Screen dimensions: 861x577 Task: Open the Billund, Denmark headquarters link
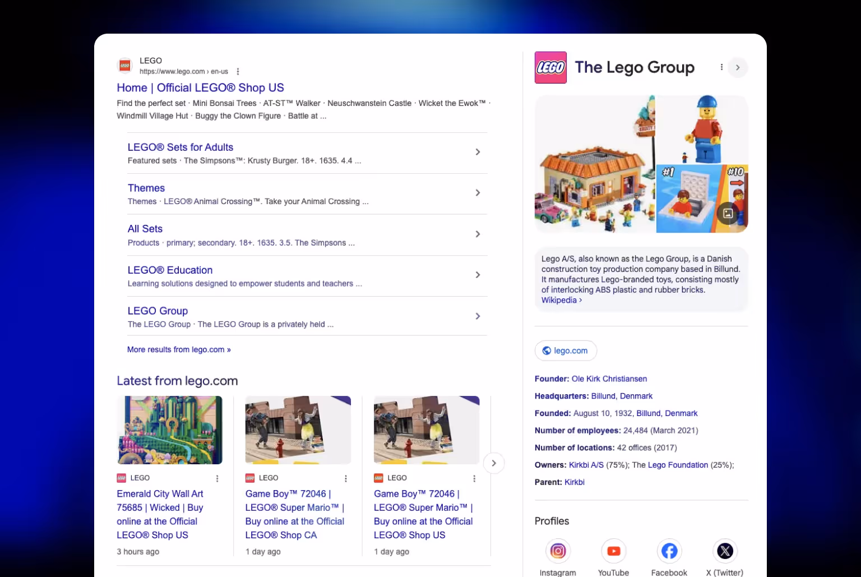tap(622, 396)
